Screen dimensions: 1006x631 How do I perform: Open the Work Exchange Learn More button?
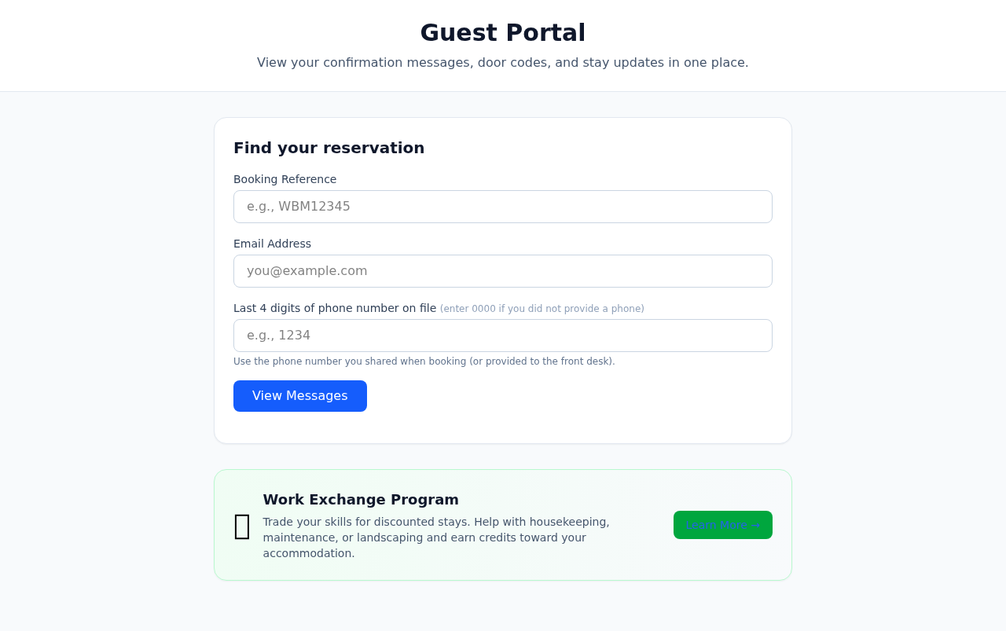pos(722,525)
